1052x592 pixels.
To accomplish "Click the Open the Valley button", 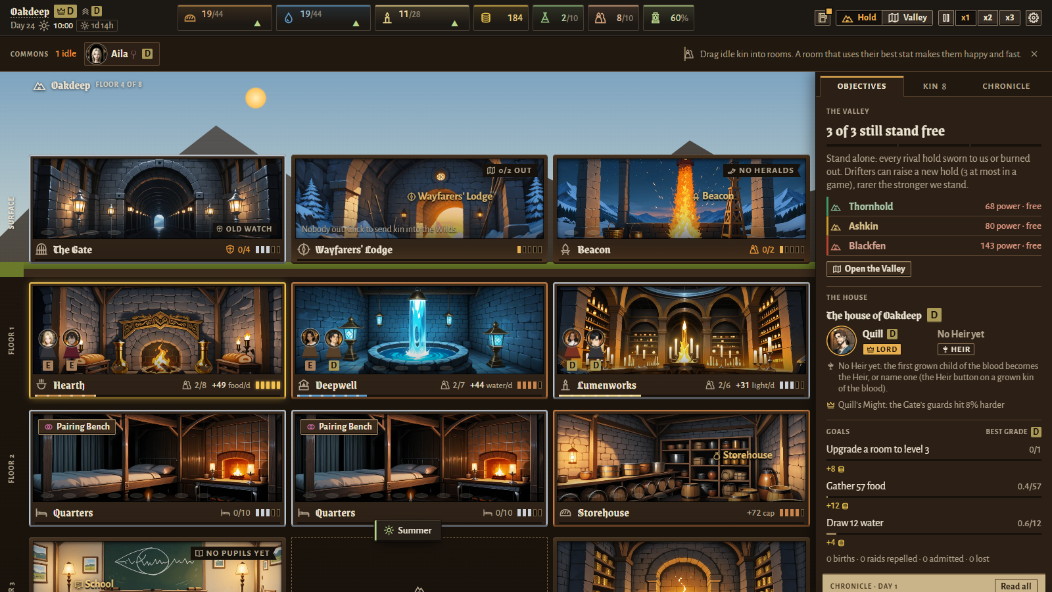I will click(x=869, y=268).
